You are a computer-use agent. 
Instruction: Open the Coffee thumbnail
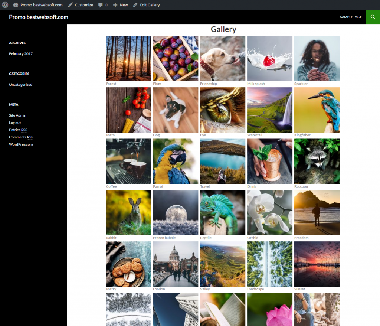128,161
